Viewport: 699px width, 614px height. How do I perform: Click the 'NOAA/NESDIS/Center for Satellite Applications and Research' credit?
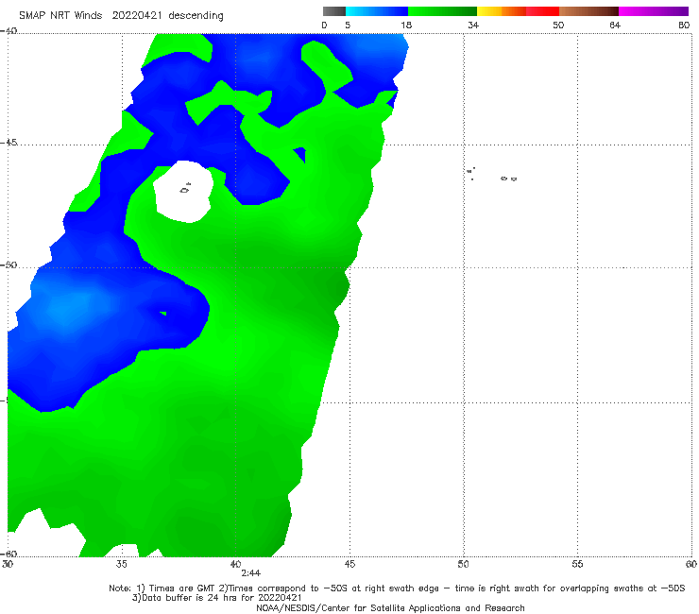tap(390, 608)
